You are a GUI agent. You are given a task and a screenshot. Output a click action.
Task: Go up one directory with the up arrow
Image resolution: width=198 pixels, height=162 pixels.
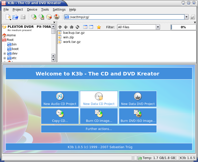(60, 27)
